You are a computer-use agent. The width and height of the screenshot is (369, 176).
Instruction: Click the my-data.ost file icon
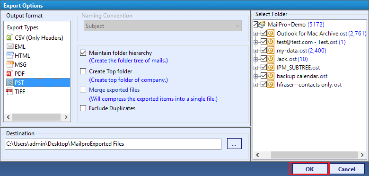pyautogui.click(x=271, y=50)
